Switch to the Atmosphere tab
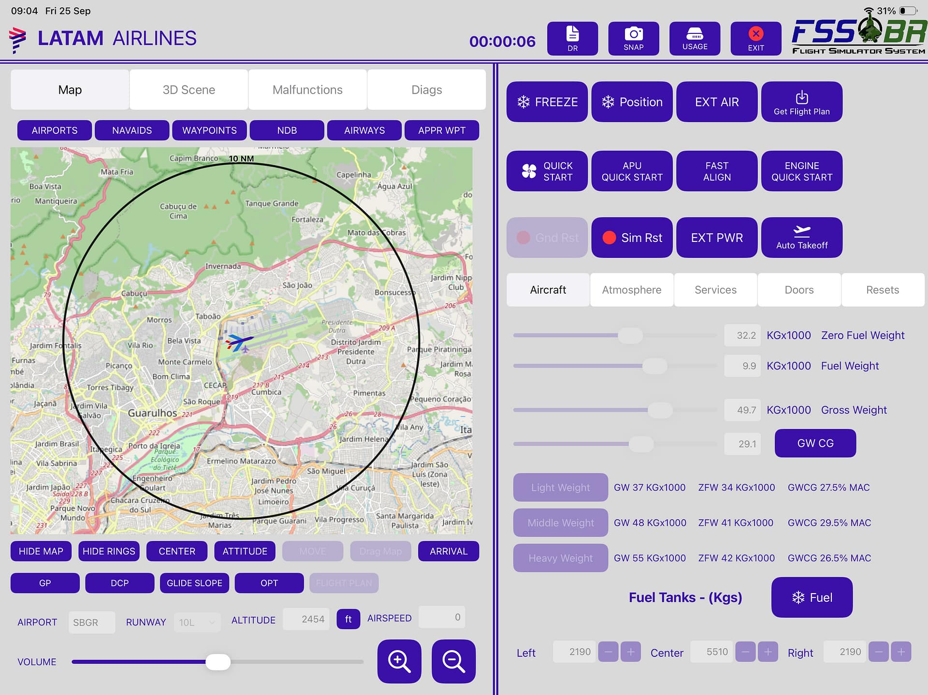This screenshot has height=695, width=928. (x=632, y=290)
